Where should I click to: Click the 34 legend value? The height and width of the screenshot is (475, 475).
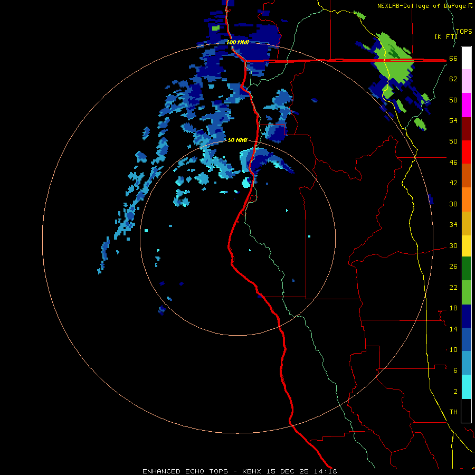click(x=453, y=225)
